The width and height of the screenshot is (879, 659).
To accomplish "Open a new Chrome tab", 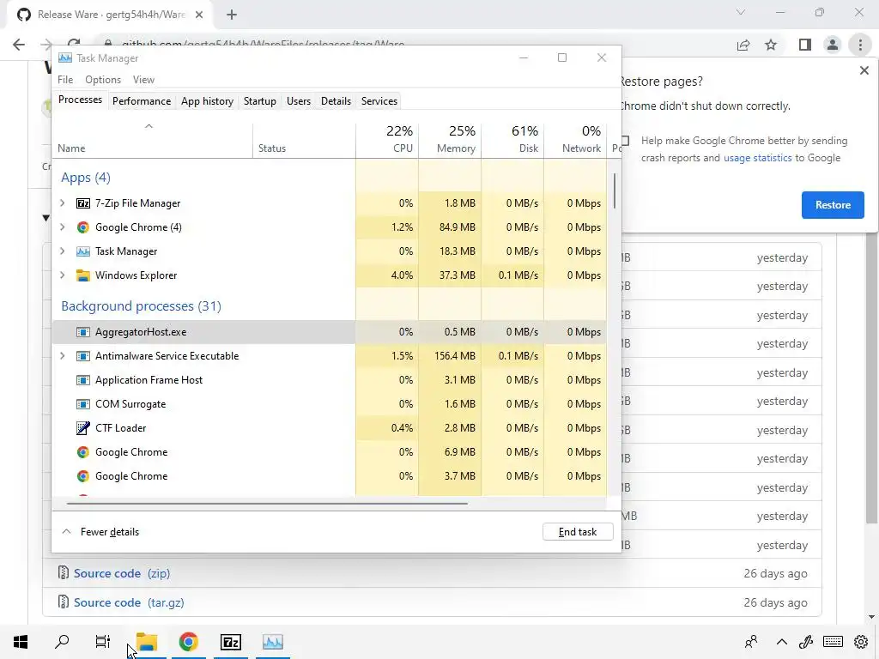I will (x=232, y=15).
